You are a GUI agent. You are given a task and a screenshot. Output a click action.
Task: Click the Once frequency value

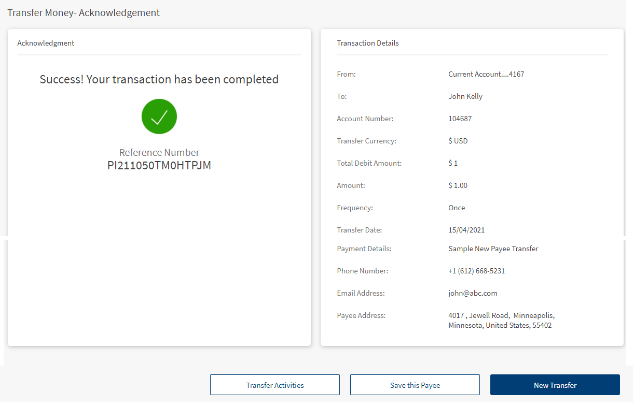[457, 208]
